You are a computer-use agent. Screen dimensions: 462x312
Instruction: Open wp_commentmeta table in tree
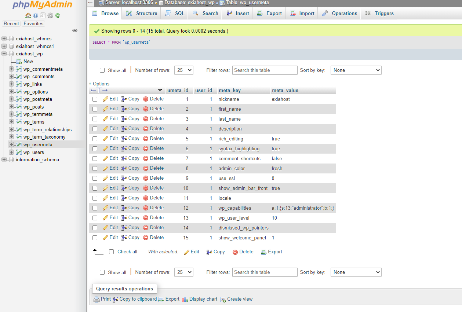click(x=43, y=69)
